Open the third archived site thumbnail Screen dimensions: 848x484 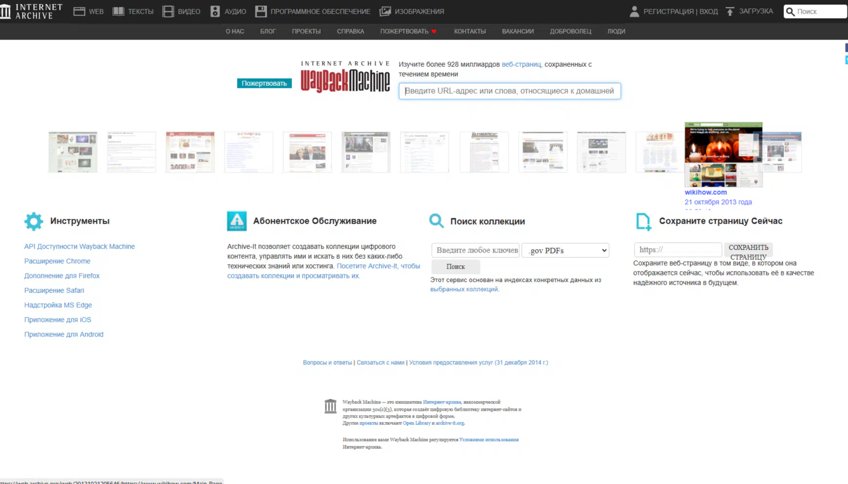pyautogui.click(x=190, y=152)
